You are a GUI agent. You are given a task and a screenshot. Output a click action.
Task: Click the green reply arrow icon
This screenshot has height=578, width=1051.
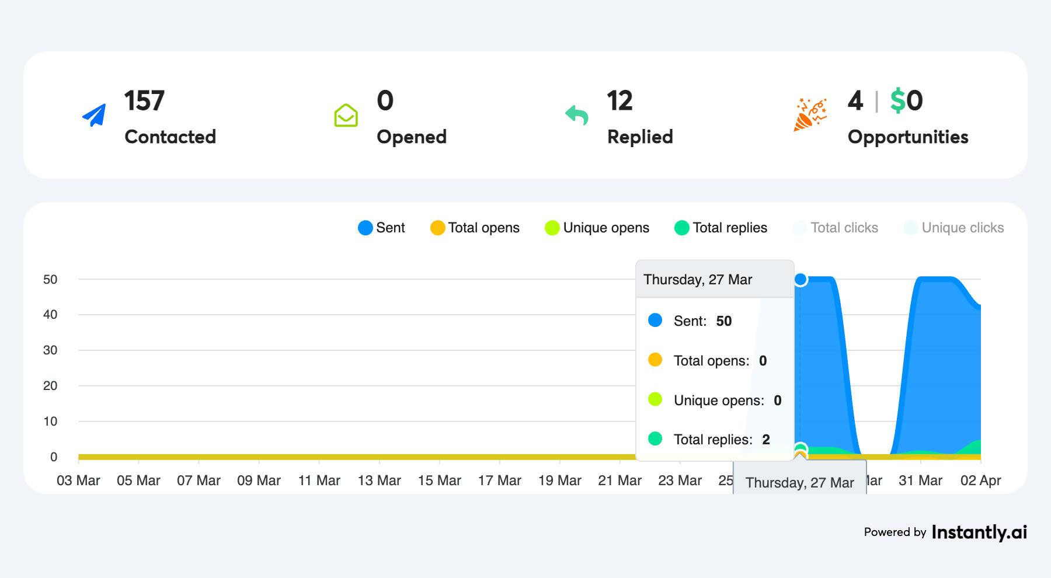577,115
